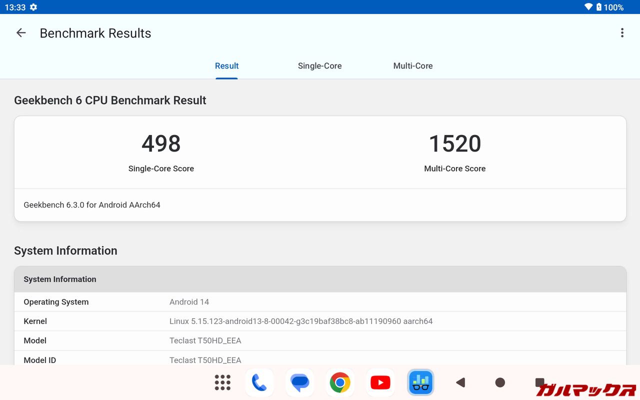
Task: Tap the settings gear in status bar
Action: point(33,7)
